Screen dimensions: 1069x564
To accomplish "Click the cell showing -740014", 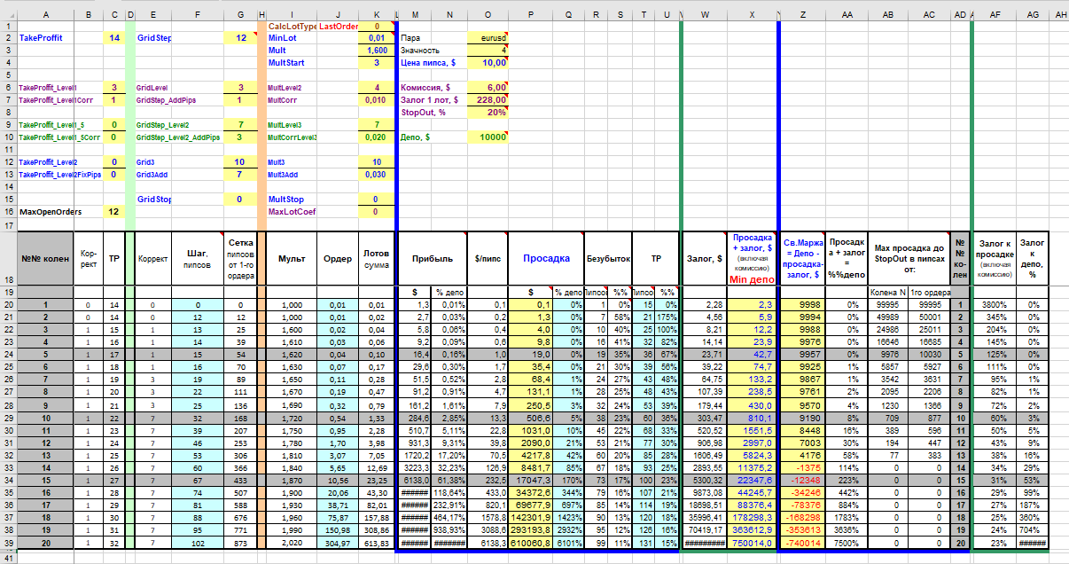I will point(803,544).
